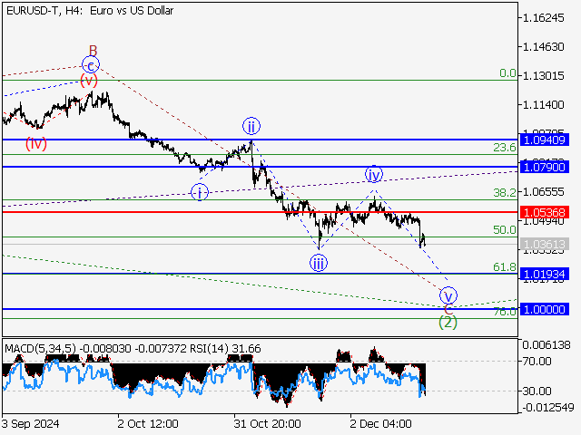This screenshot has width=581, height=435.
Task: Click the blue circled v near chart bottom
Action: tap(448, 295)
